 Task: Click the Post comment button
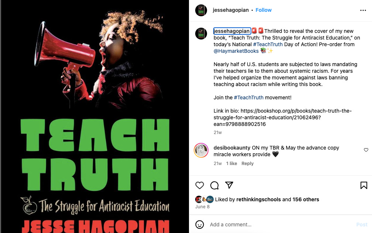(x=362, y=225)
